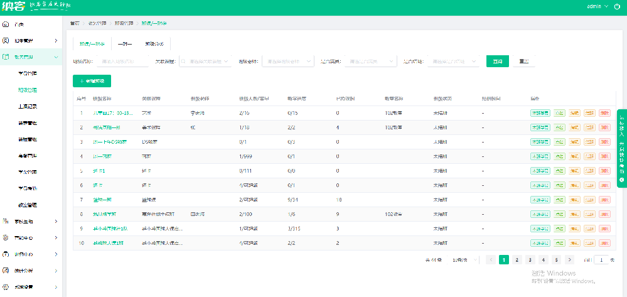
Task: Click the sidebar icon directly below the last submenu item
Action: coord(6,222)
